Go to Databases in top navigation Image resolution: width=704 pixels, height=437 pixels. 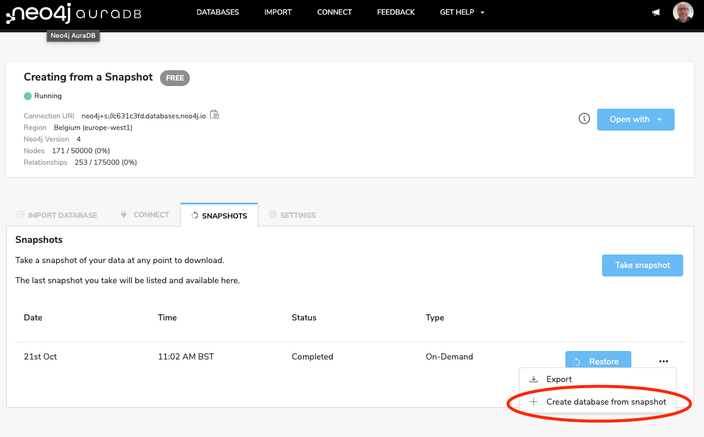(x=218, y=12)
